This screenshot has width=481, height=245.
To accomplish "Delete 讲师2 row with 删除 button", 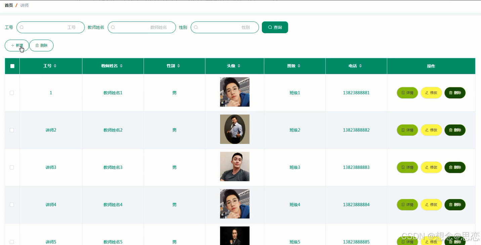I will [x=455, y=130].
